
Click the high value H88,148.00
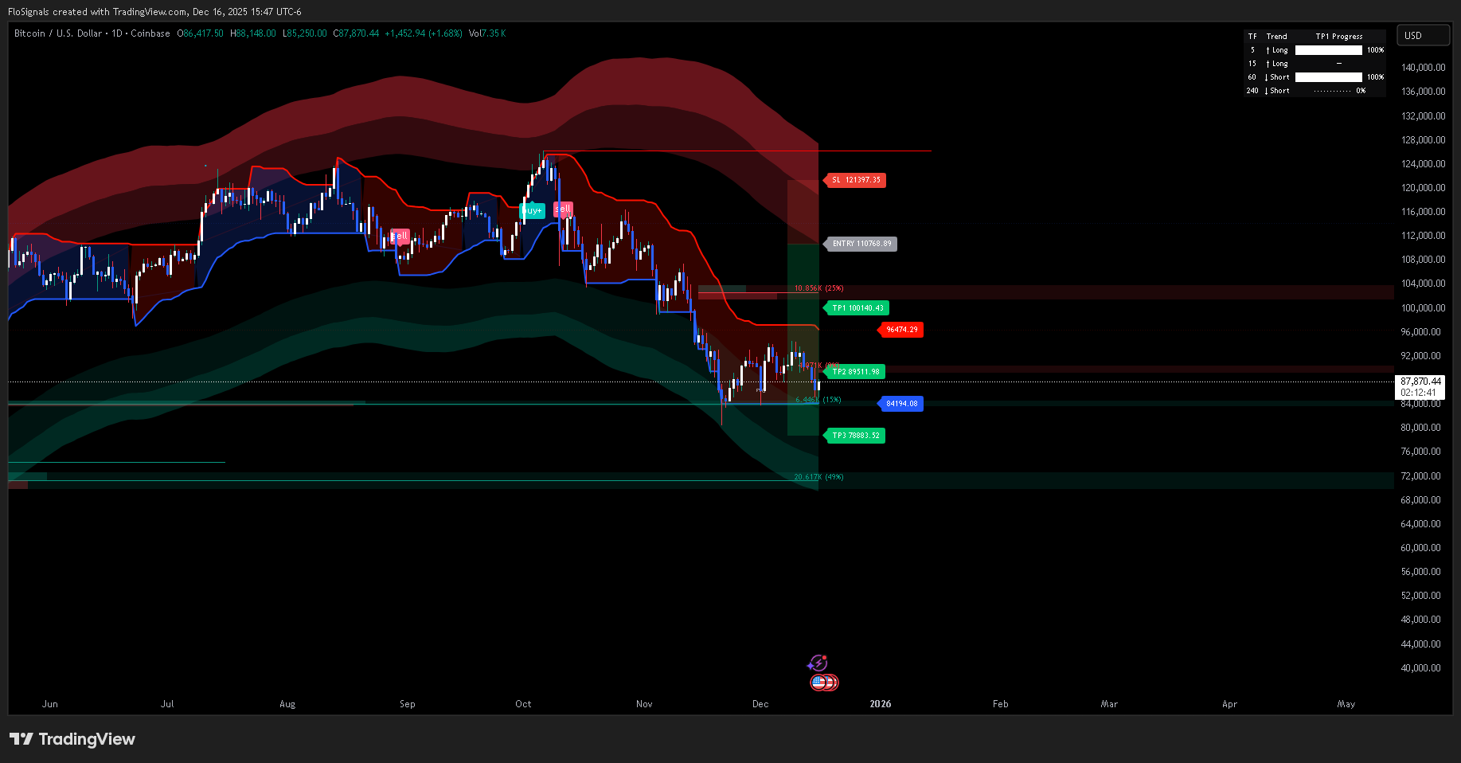(253, 33)
